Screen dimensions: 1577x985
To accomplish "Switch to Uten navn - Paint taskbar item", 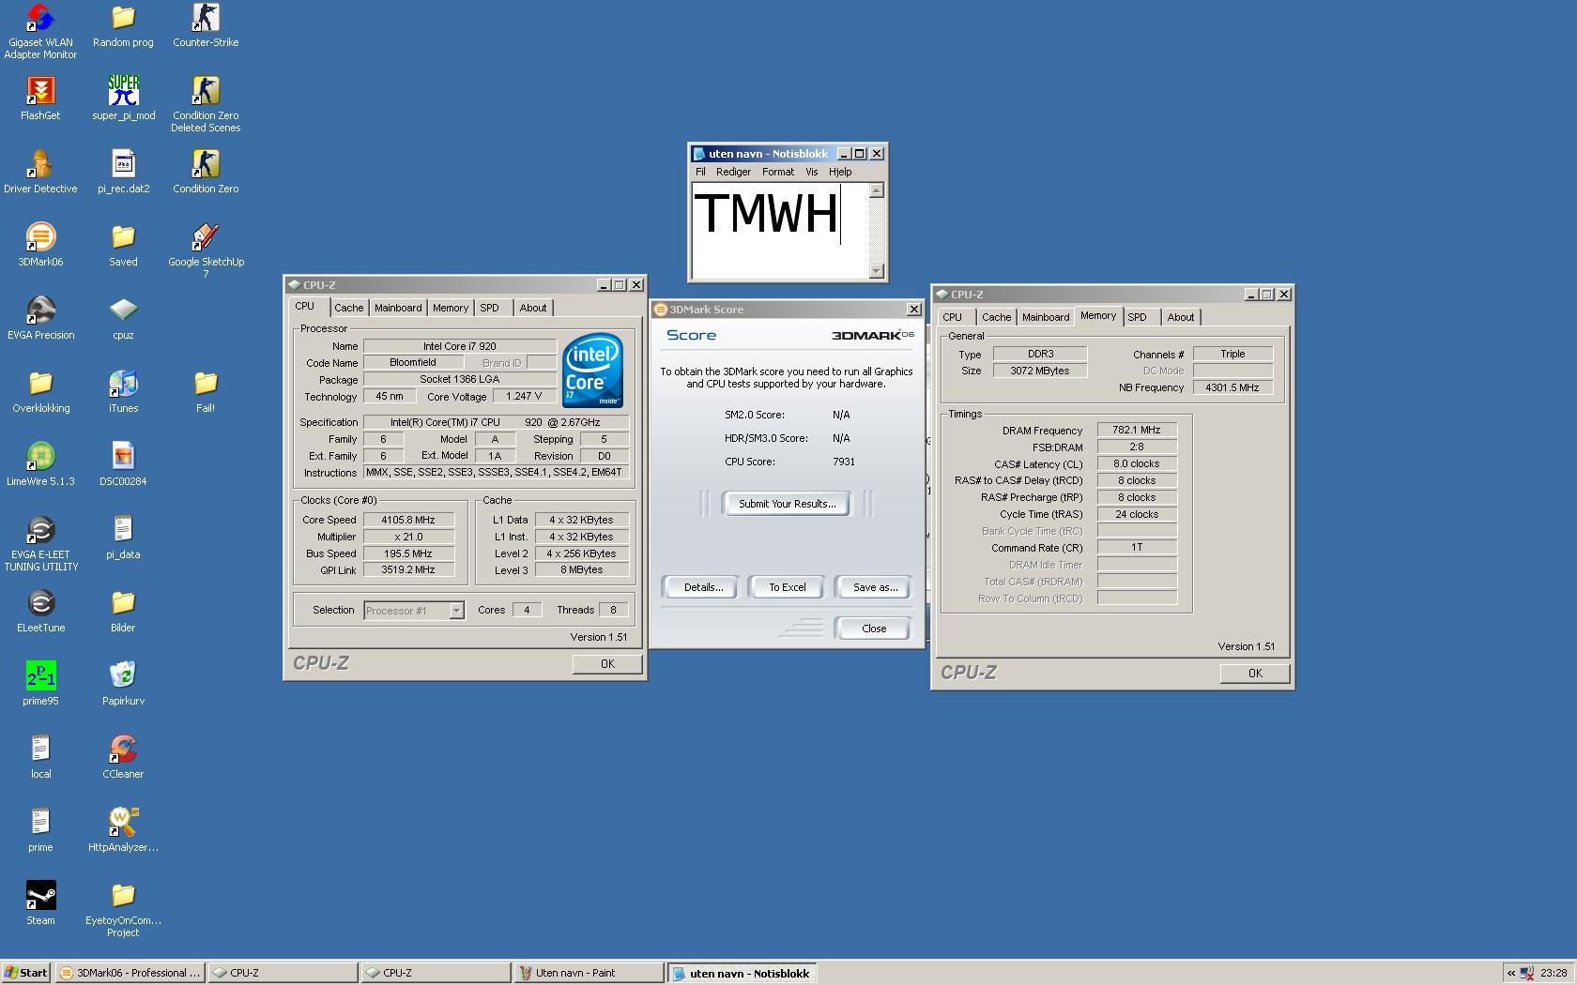I will point(589,973).
